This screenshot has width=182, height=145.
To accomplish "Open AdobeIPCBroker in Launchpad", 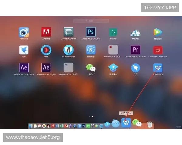I will point(69,32).
